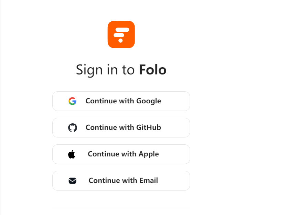Click the word "GitHub" in second button

(149, 127)
